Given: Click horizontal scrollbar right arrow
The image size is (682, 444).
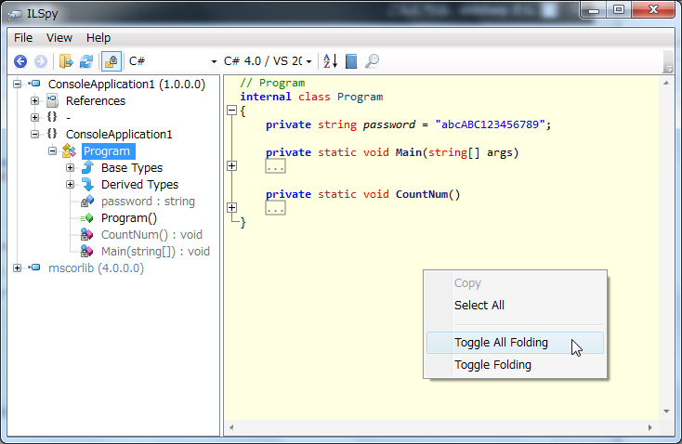Looking at the screenshot, I should [x=650, y=427].
